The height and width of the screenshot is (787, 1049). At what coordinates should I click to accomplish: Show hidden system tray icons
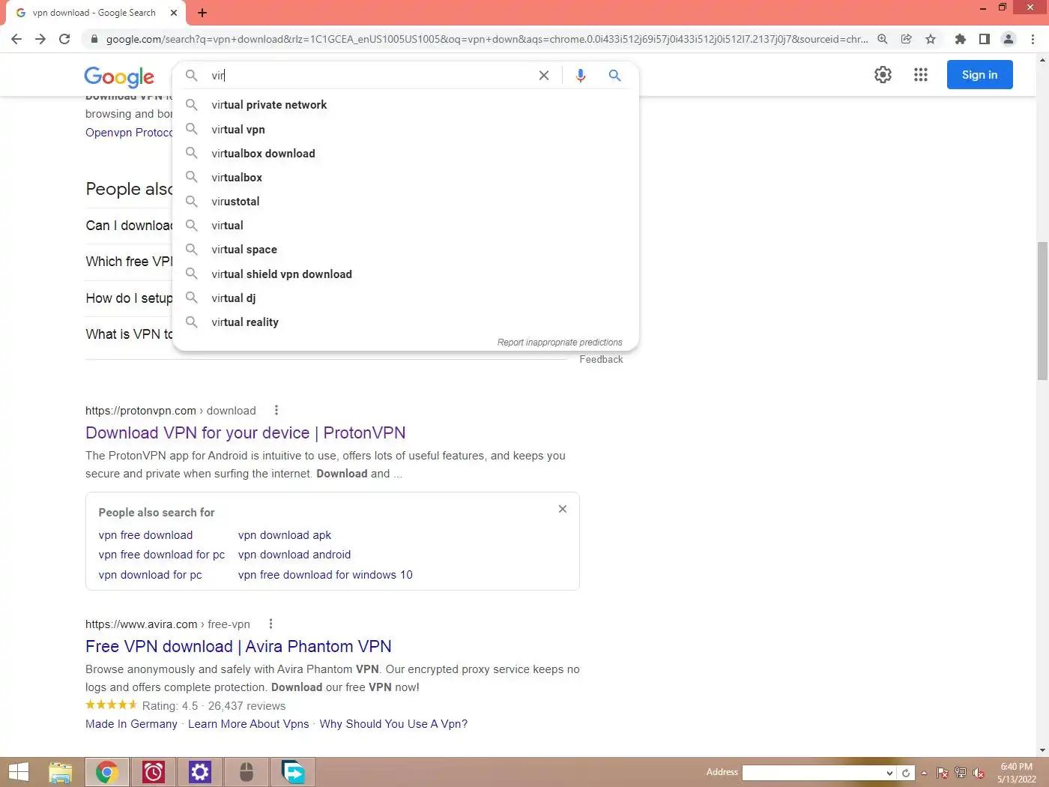coord(925,773)
